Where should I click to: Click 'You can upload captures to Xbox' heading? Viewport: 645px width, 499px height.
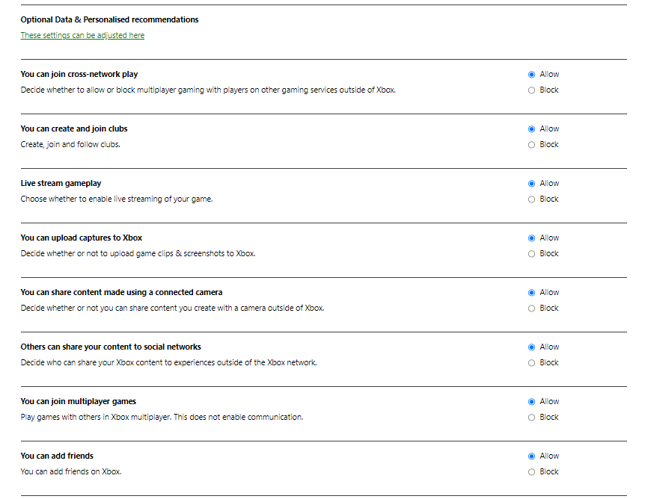(82, 238)
